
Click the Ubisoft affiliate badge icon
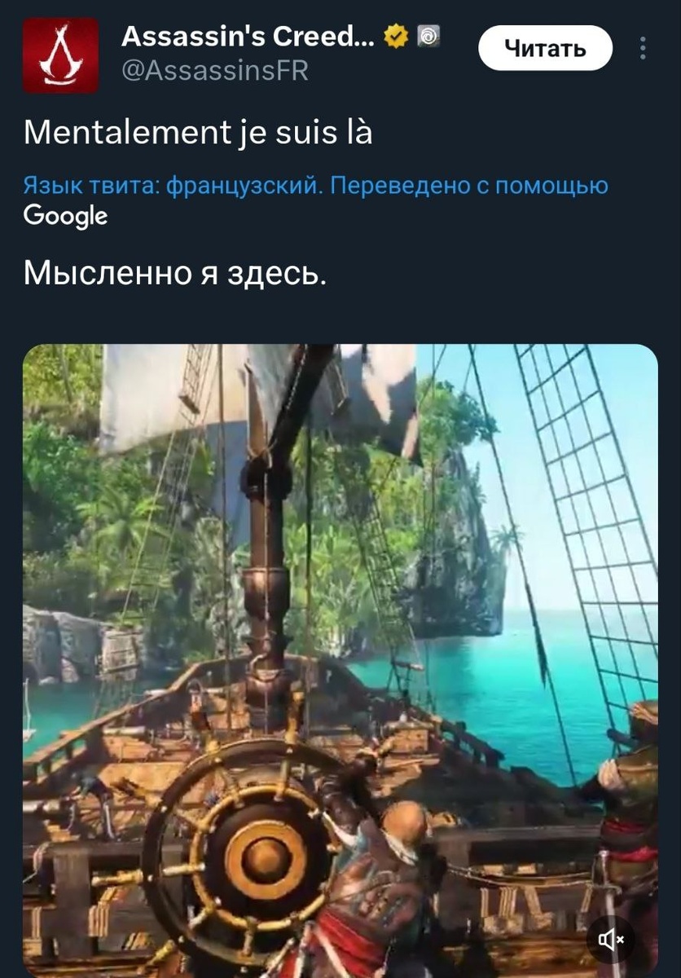[428, 37]
